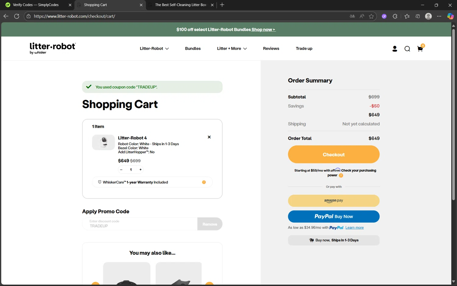Open a new browser tab
Image resolution: width=457 pixels, height=286 pixels.
click(222, 5)
